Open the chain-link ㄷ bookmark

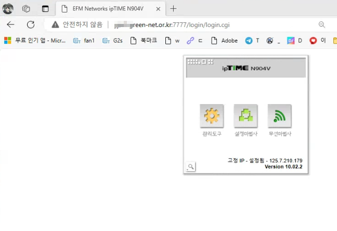pyautogui.click(x=195, y=41)
